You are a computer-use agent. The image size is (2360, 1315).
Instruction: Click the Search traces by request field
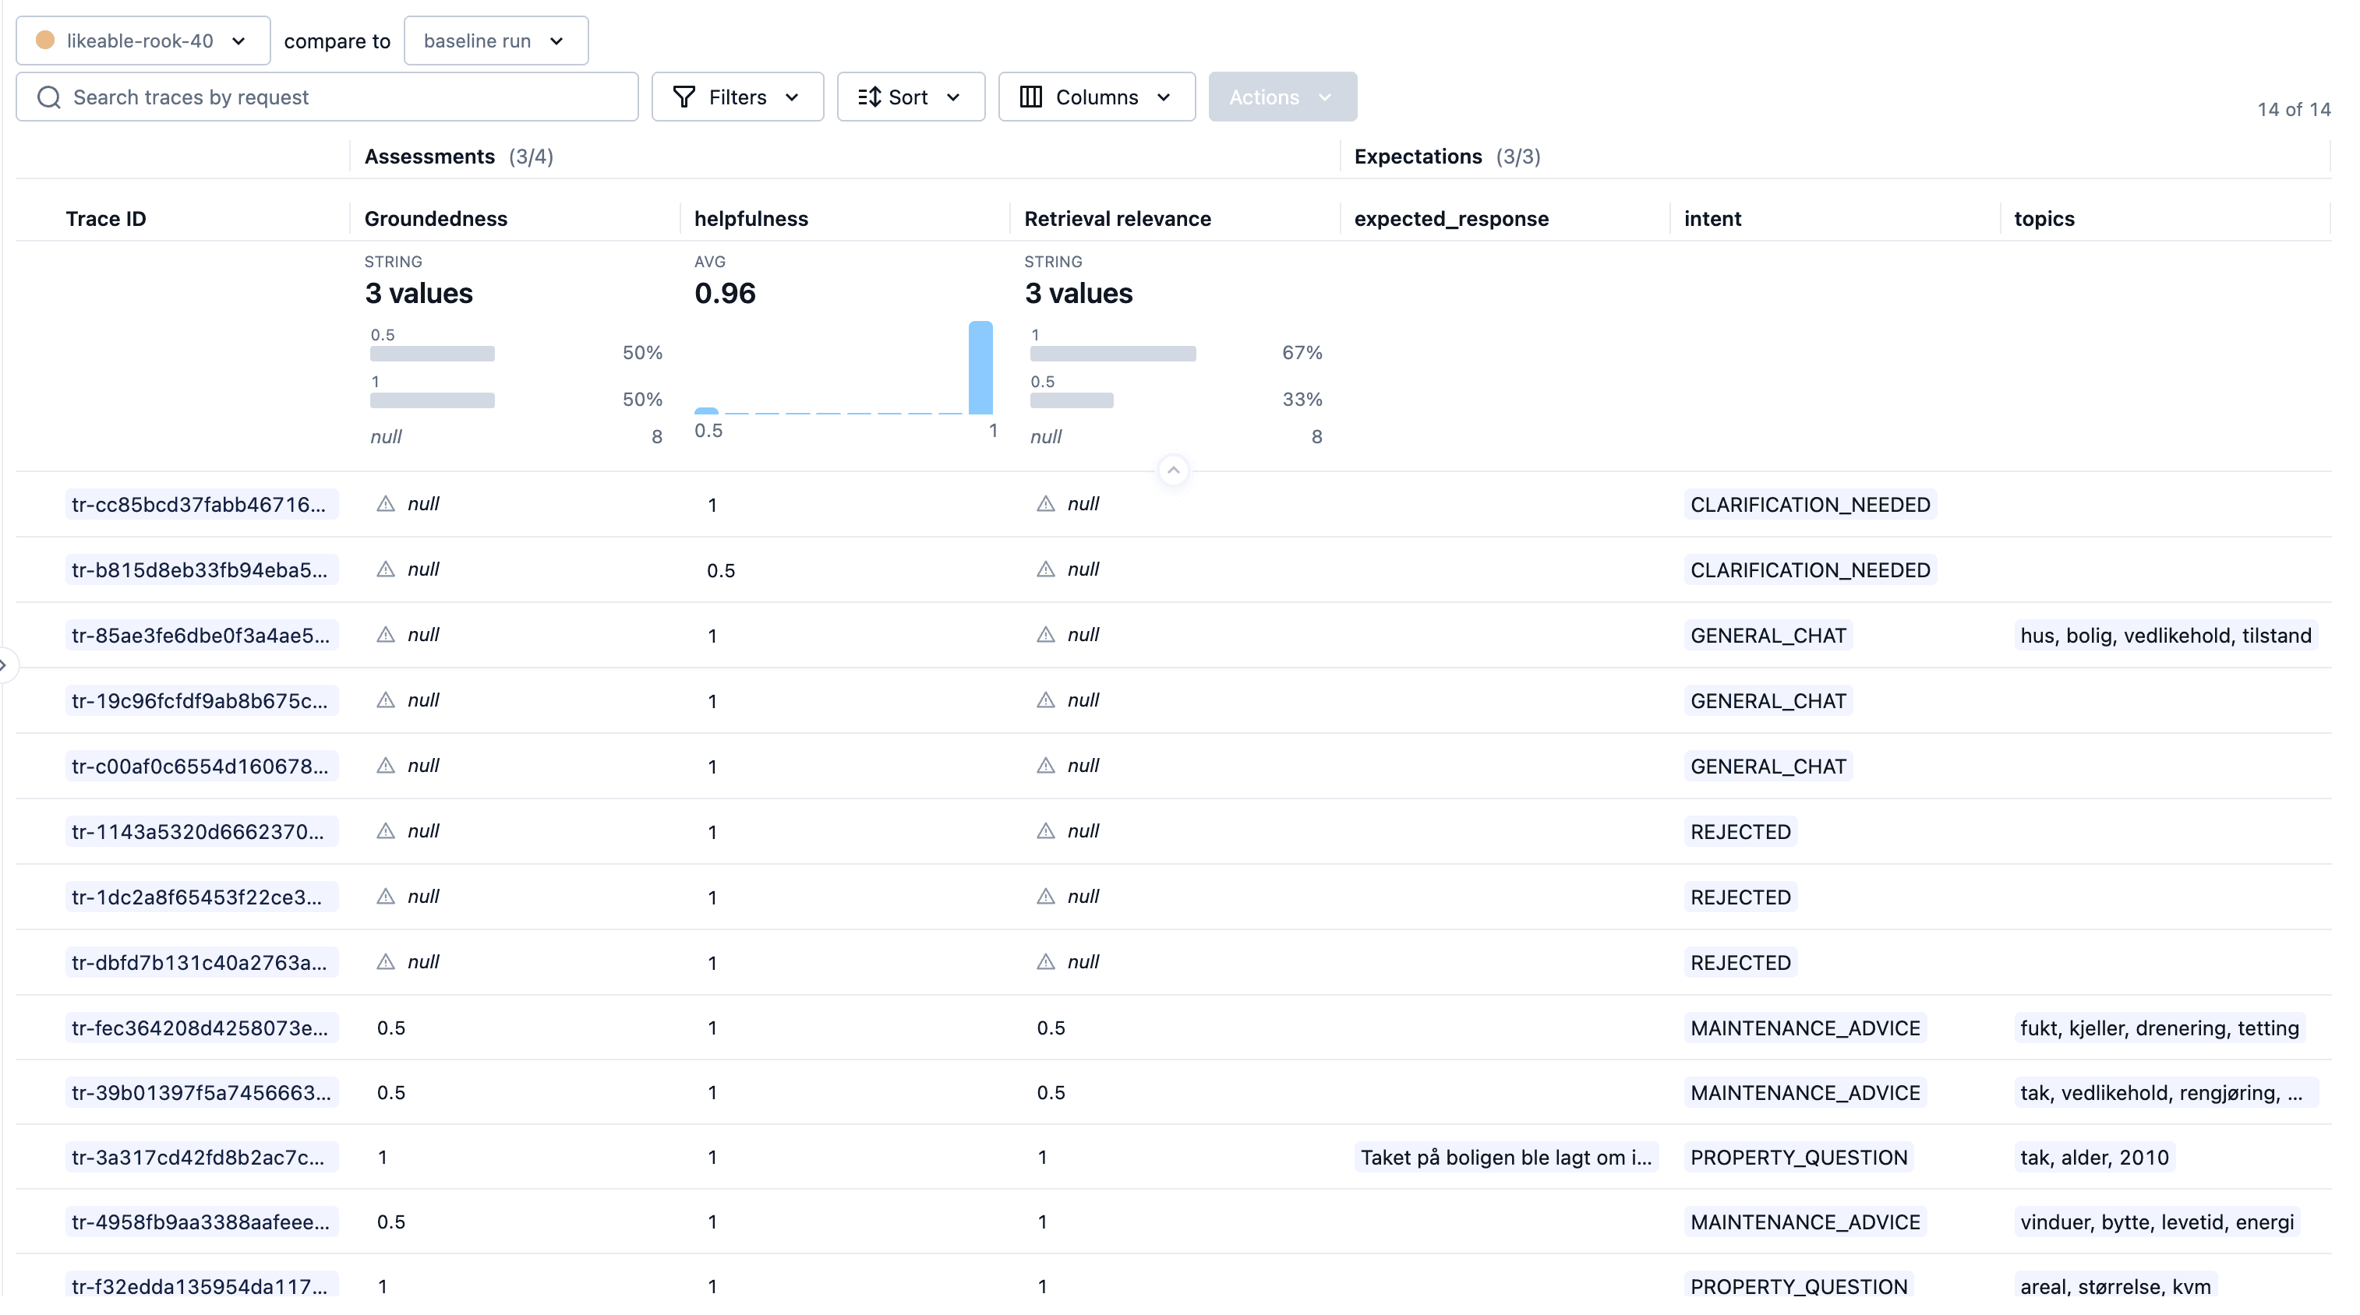point(327,97)
